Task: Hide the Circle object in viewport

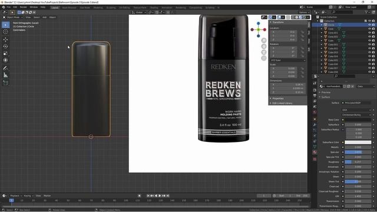Action: [369, 25]
